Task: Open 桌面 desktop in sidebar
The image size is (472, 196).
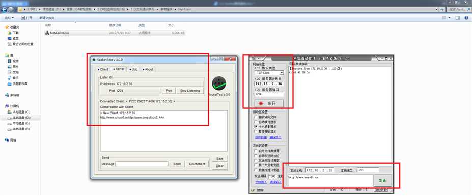Action: pyautogui.click(x=13, y=38)
